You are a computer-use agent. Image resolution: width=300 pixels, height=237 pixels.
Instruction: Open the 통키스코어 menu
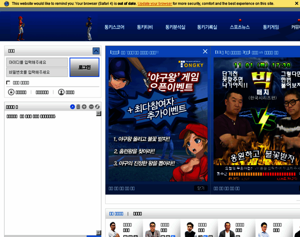(114, 27)
